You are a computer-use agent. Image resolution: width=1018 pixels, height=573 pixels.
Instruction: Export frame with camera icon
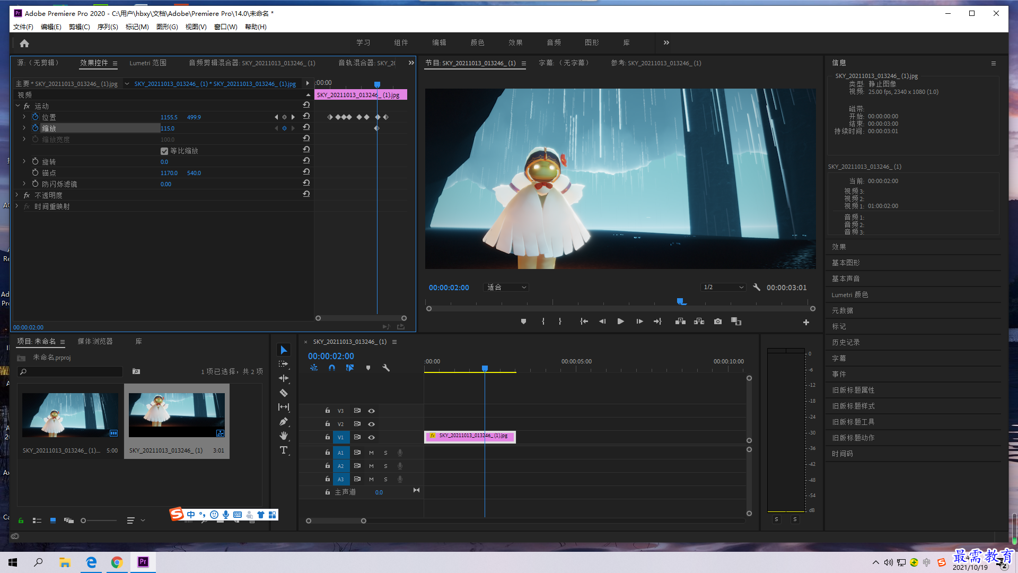[x=717, y=322]
